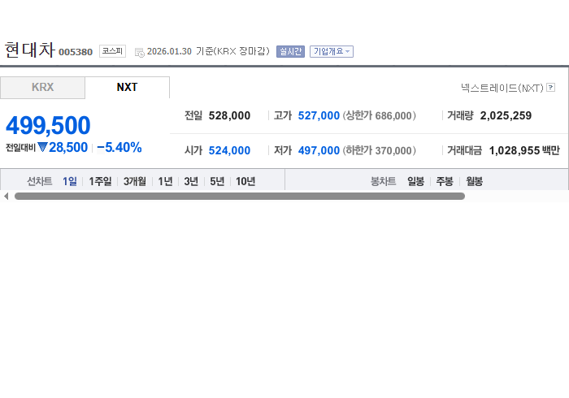Click the horizontal scrollbar thumb
569x398 pixels.
pyautogui.click(x=240, y=196)
